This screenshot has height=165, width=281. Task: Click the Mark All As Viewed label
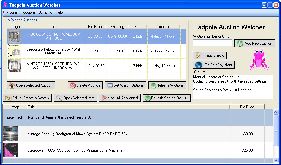(123, 98)
